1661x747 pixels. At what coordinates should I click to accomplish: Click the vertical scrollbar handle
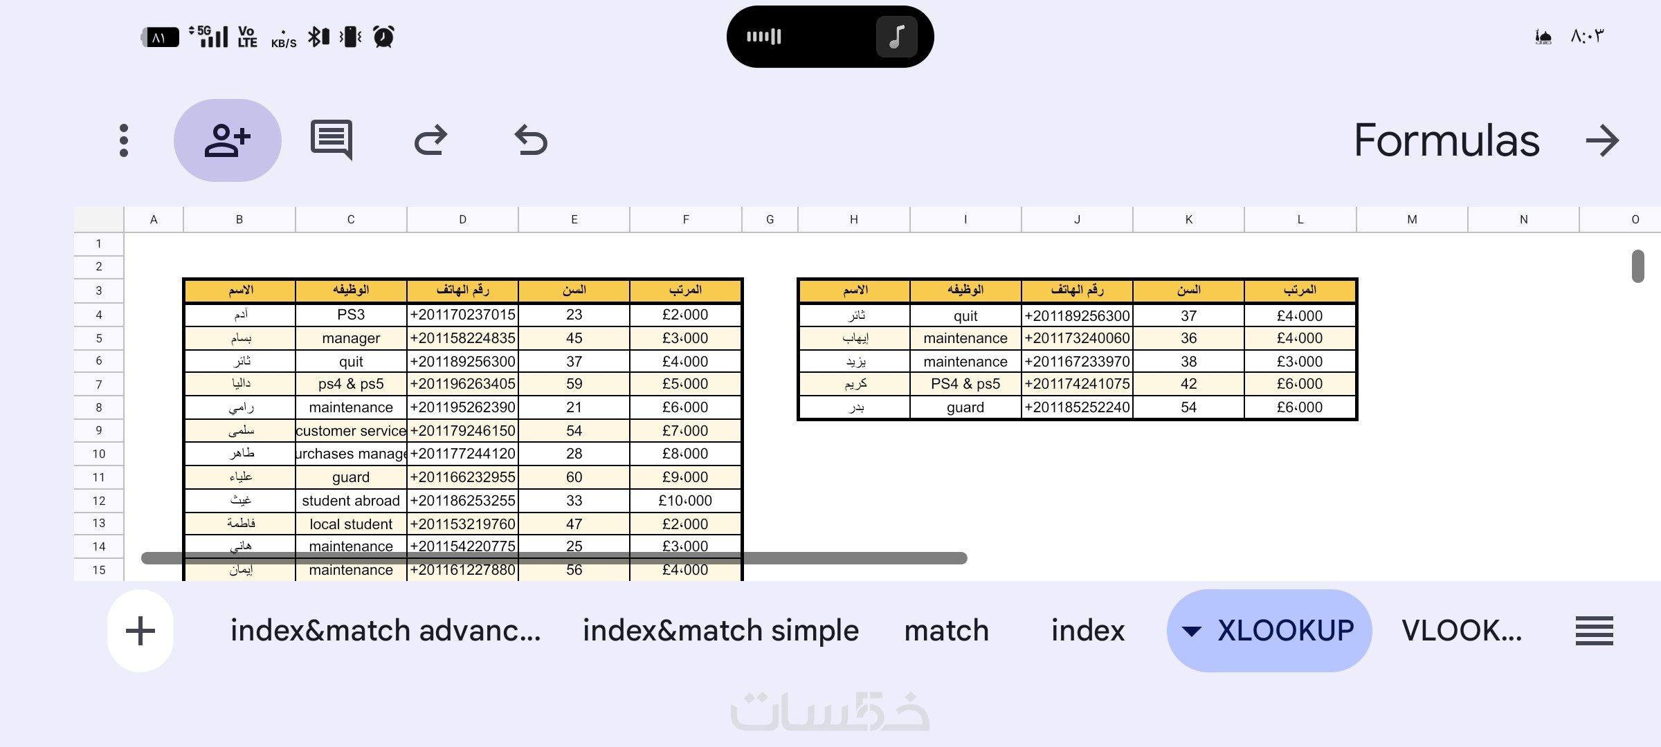pyautogui.click(x=1637, y=266)
